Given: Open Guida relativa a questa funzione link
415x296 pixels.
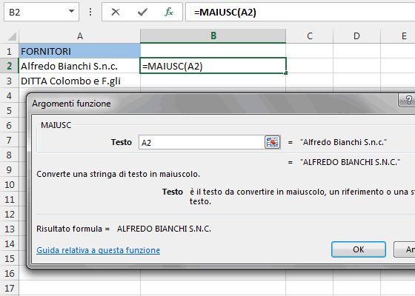Looking at the screenshot, I should [98, 250].
